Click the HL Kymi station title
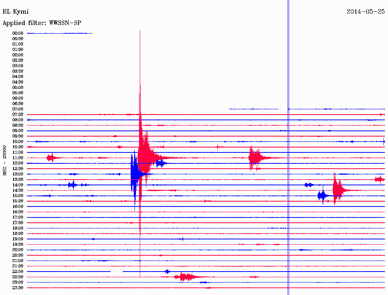Viewport: 388px width, 295px height. coord(16,12)
